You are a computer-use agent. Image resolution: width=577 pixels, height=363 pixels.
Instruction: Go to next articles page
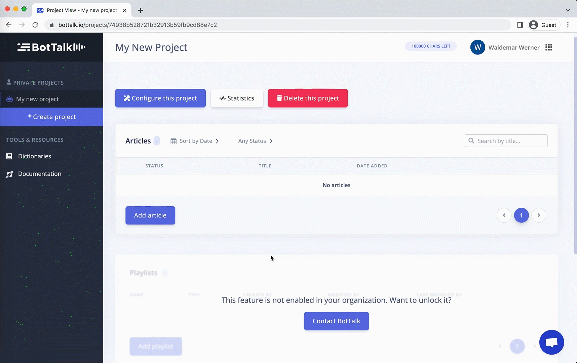539,215
